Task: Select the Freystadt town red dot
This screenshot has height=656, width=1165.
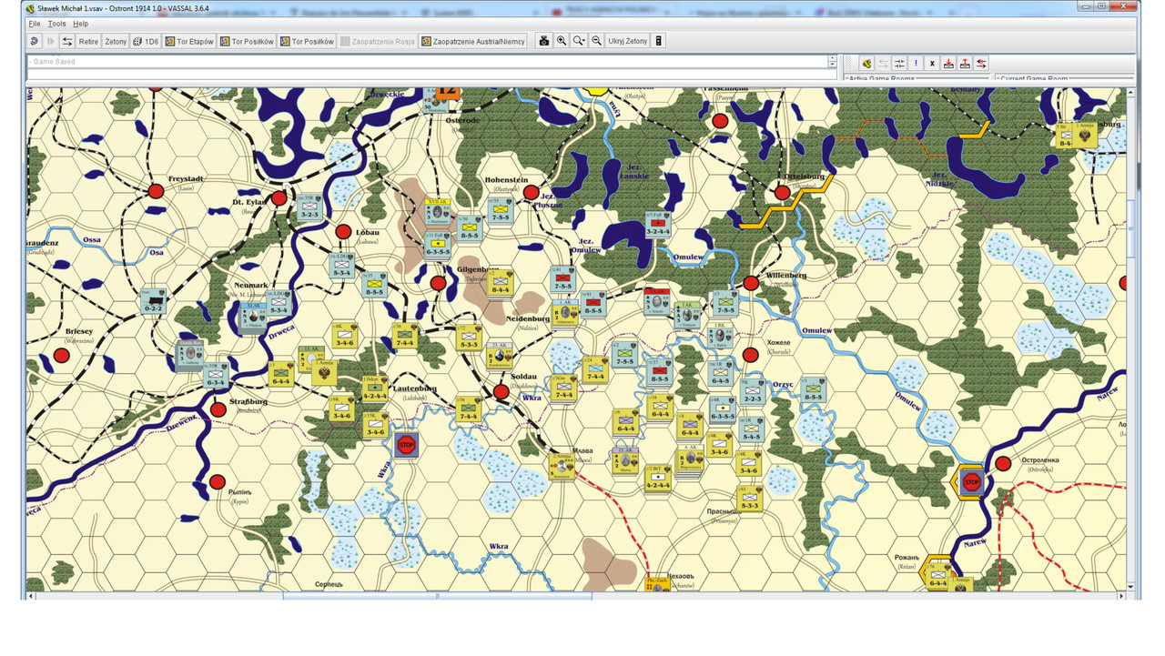Action: [156, 191]
